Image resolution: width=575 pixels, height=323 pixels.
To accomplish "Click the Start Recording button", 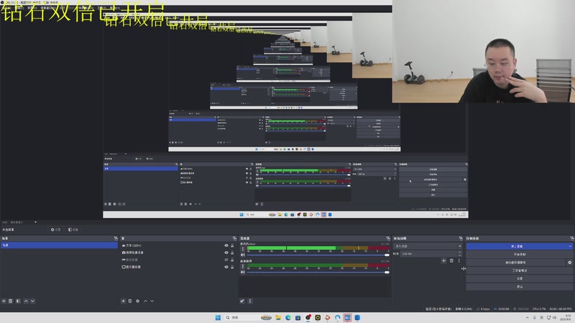I will click(519, 254).
